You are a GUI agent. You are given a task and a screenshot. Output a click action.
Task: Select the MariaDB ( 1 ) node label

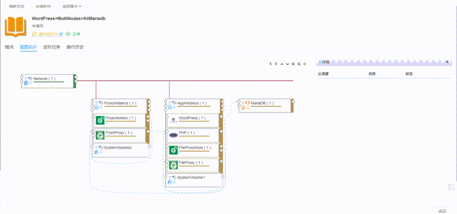[x=262, y=103]
